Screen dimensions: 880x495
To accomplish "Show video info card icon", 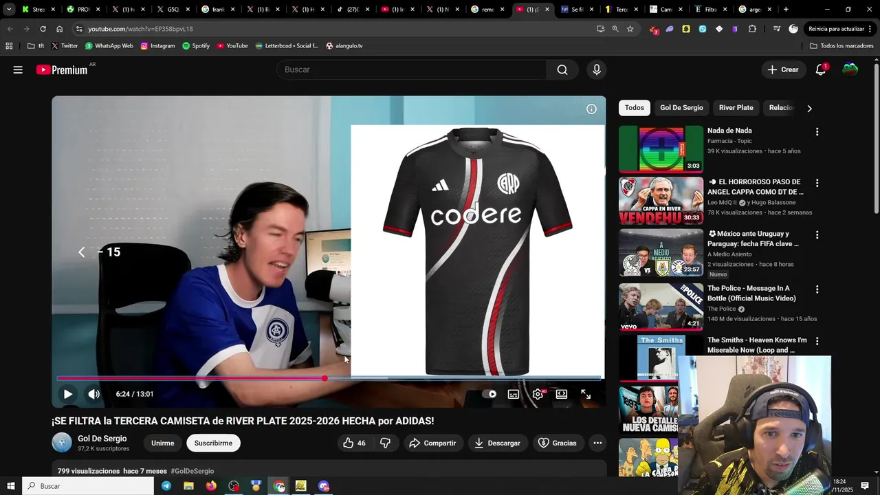I will (591, 109).
